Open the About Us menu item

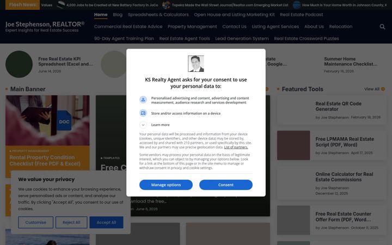tap(314, 27)
